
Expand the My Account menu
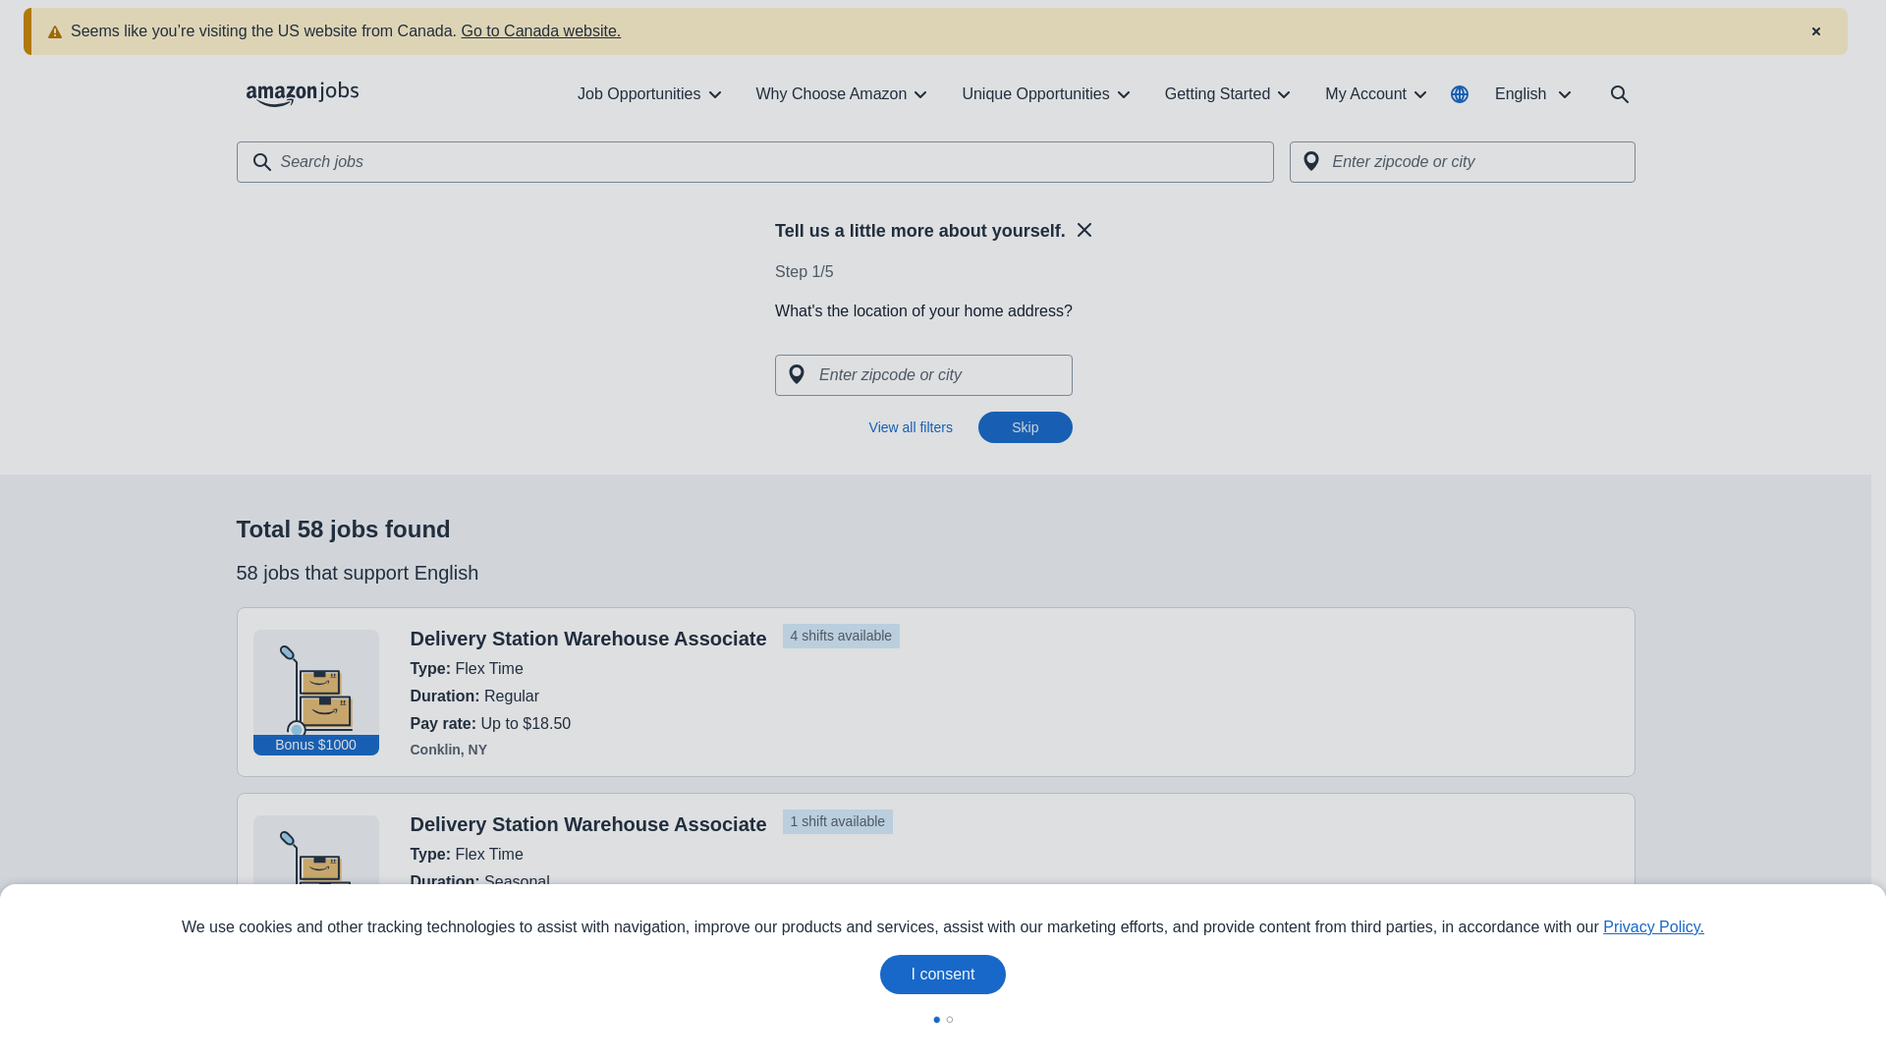click(x=1376, y=94)
